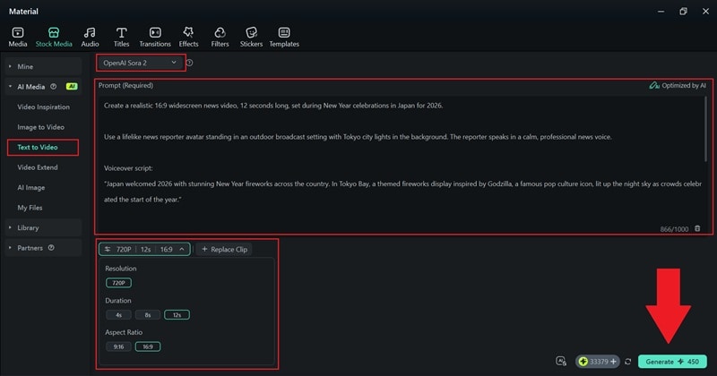Open My Files in sidebar
The height and width of the screenshot is (376, 717).
tap(30, 208)
